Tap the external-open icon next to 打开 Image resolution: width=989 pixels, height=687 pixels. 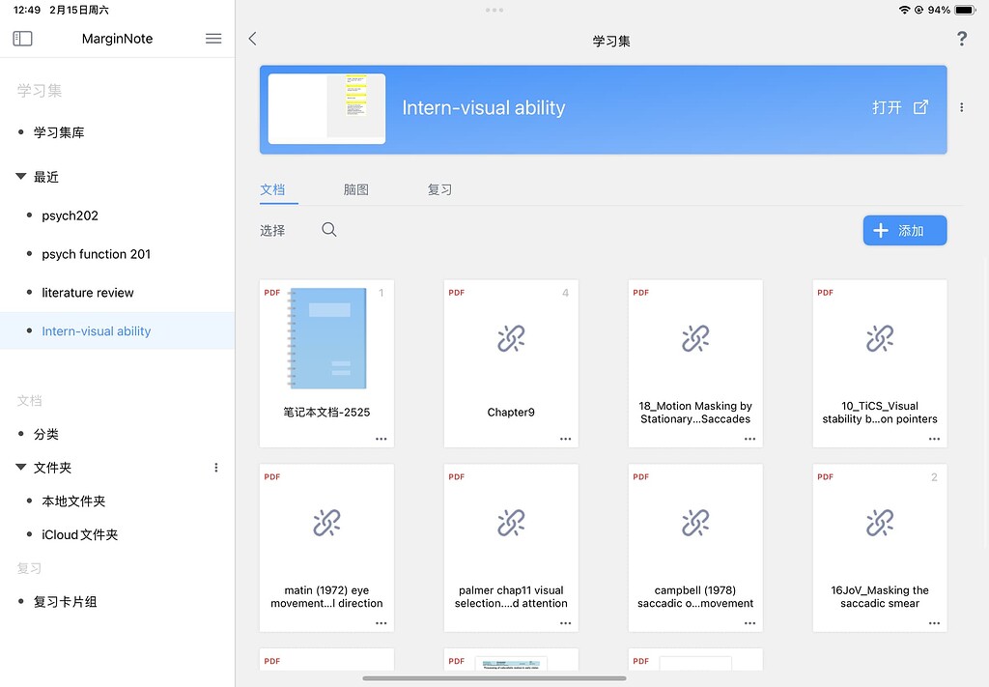point(921,108)
